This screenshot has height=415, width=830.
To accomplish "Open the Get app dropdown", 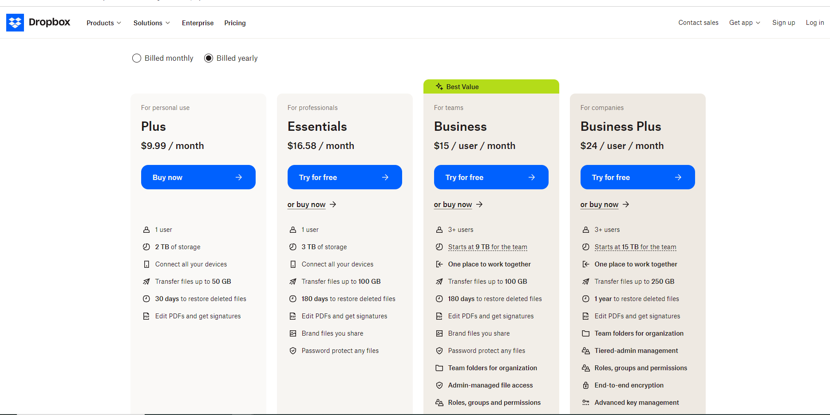I will [745, 23].
